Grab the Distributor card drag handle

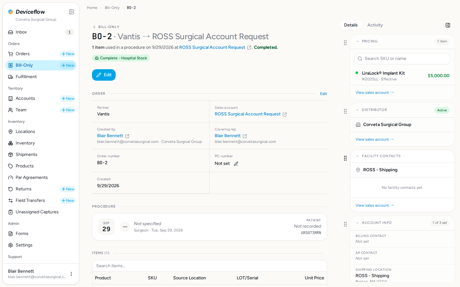point(345,111)
